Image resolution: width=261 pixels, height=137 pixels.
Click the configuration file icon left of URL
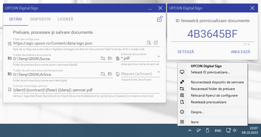coord(10,44)
